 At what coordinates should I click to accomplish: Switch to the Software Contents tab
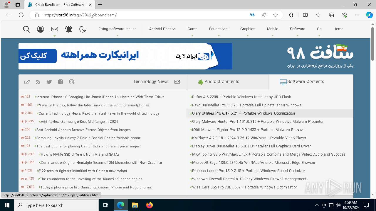311,82
